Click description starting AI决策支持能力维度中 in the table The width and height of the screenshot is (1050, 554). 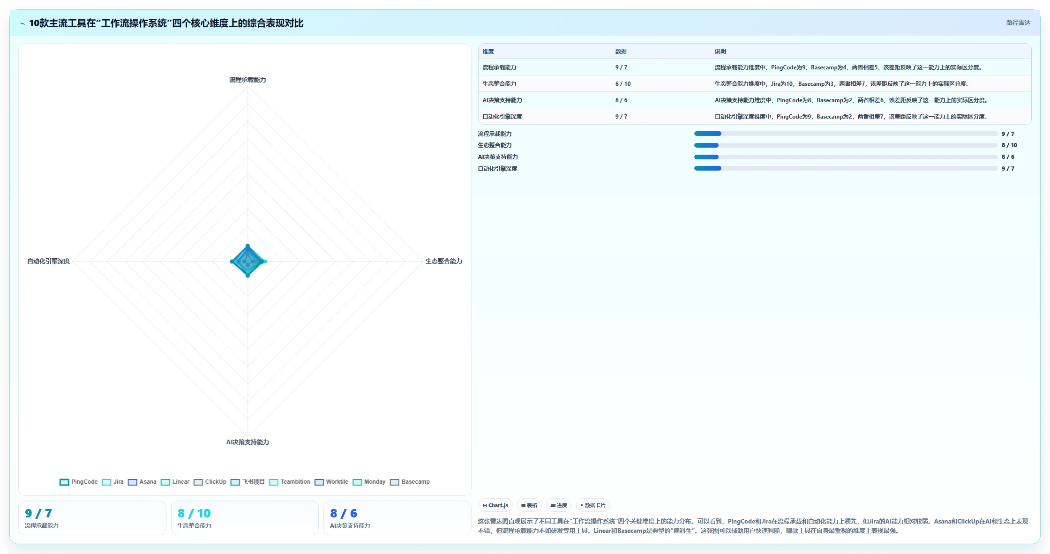(851, 100)
